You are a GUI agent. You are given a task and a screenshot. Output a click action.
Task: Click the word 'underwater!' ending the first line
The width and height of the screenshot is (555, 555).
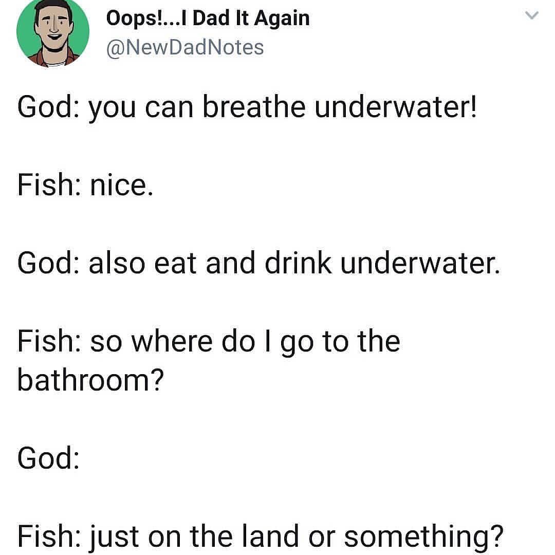(x=396, y=106)
